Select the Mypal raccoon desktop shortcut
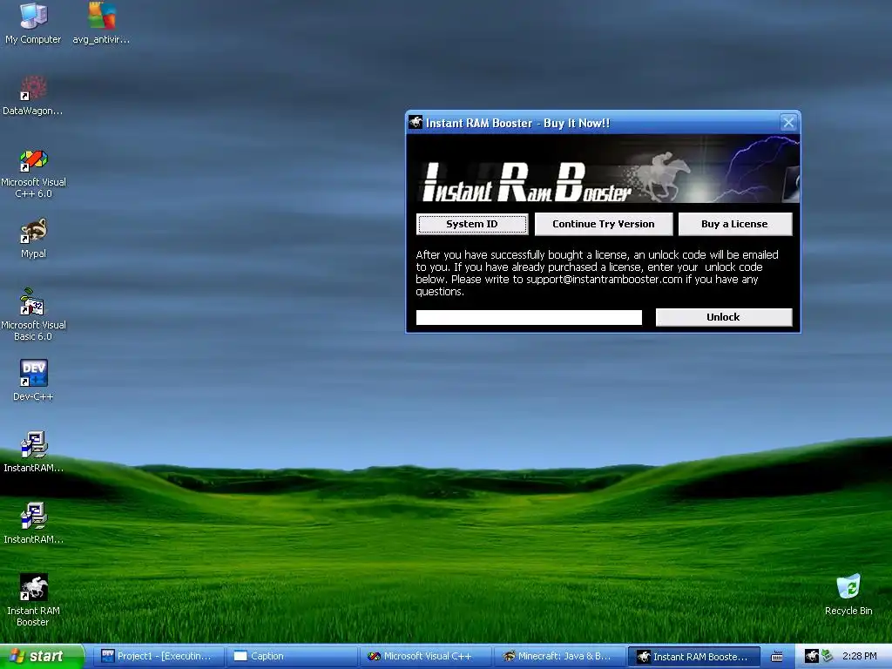Image resolution: width=892 pixels, height=669 pixels. (x=33, y=238)
